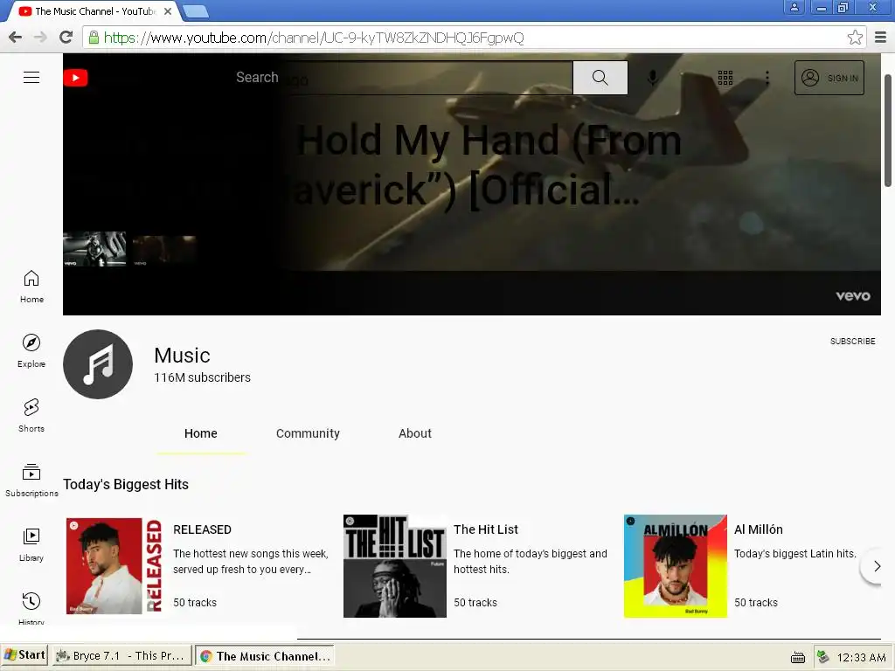
Task: Select The Music Channel browser tab
Action: click(91, 11)
